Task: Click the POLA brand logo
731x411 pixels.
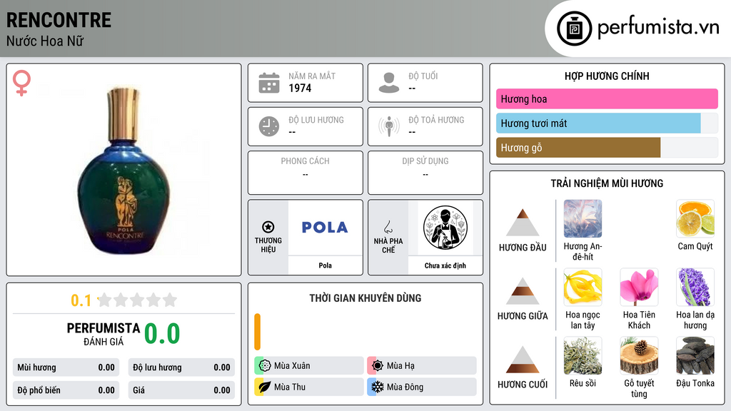Action: coord(325,228)
